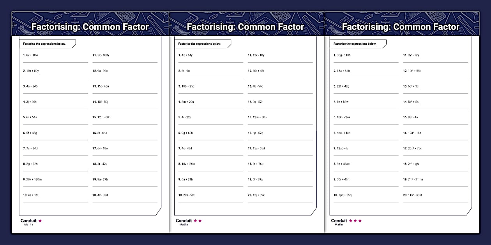Click the expression 20k + 120m
The height and width of the screenshot is (245, 491).
(x=34, y=179)
